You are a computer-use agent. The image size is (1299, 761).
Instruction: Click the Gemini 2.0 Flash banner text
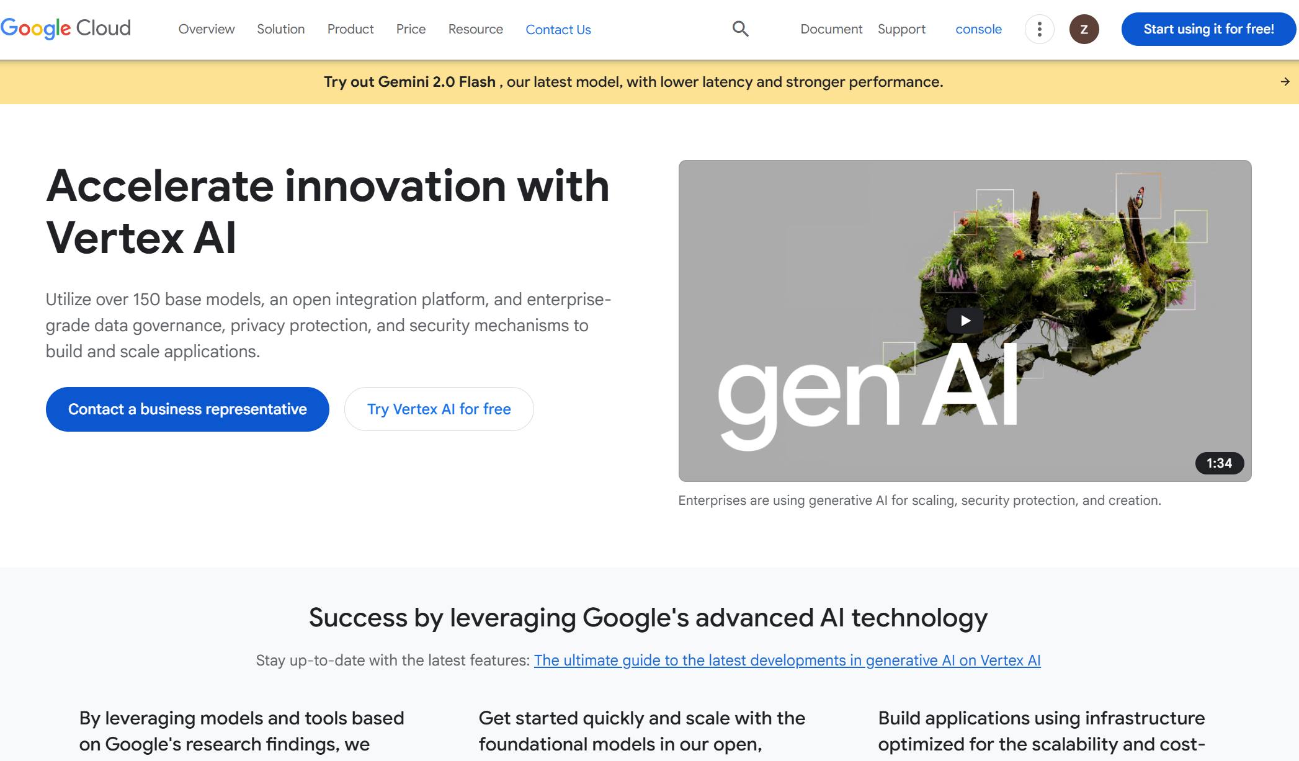pyautogui.click(x=633, y=82)
